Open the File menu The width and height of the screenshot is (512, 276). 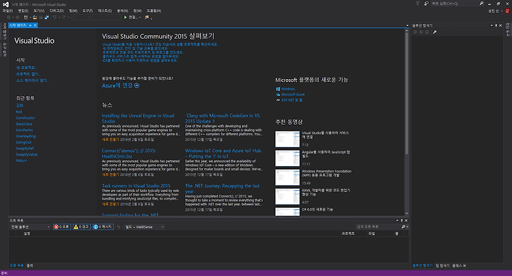(x=8, y=11)
